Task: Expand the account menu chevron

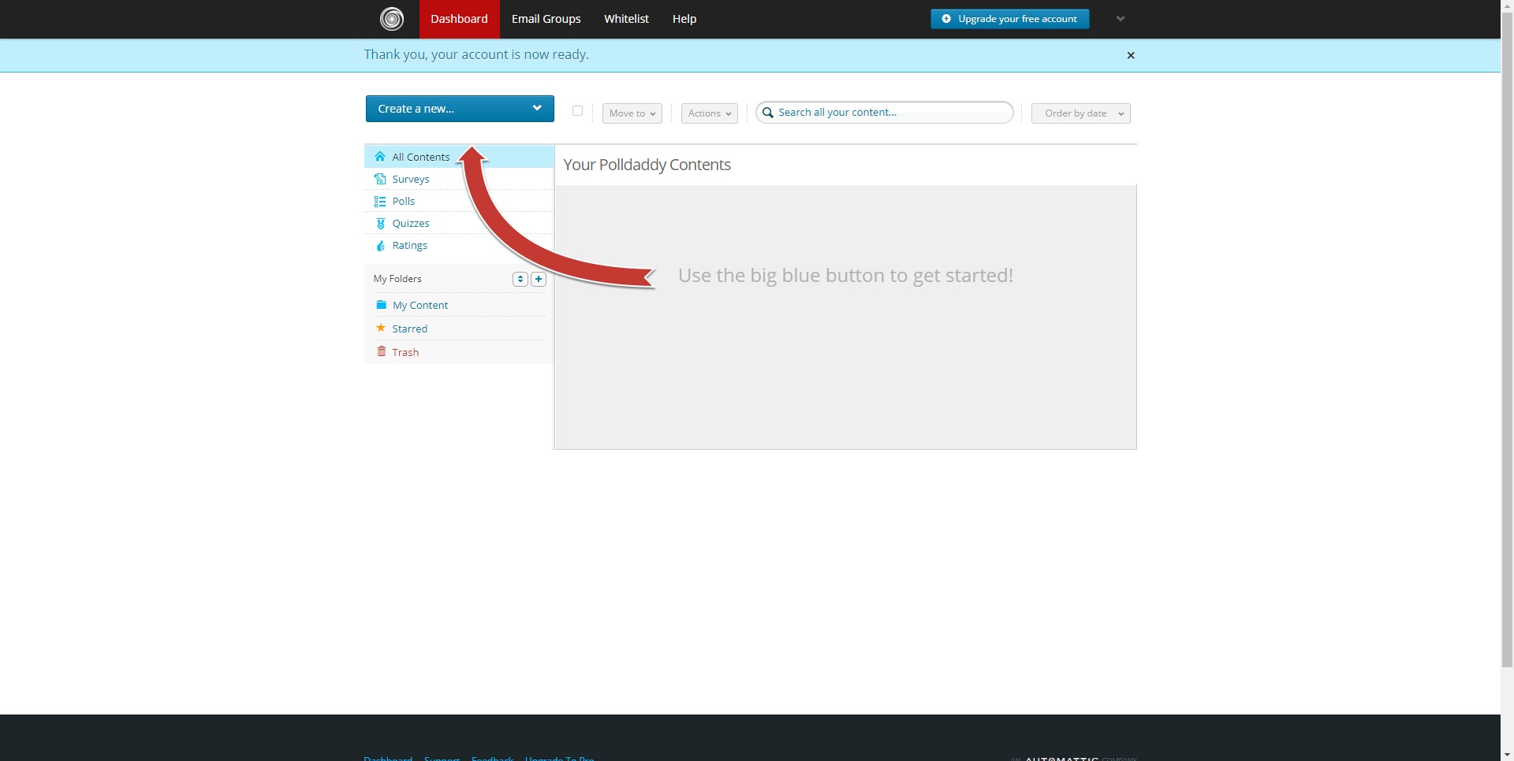Action: tap(1121, 19)
